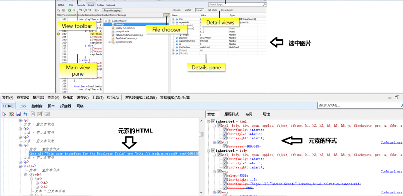Switch to the 脚本 tab
The image size is (403, 196).
tap(51, 106)
